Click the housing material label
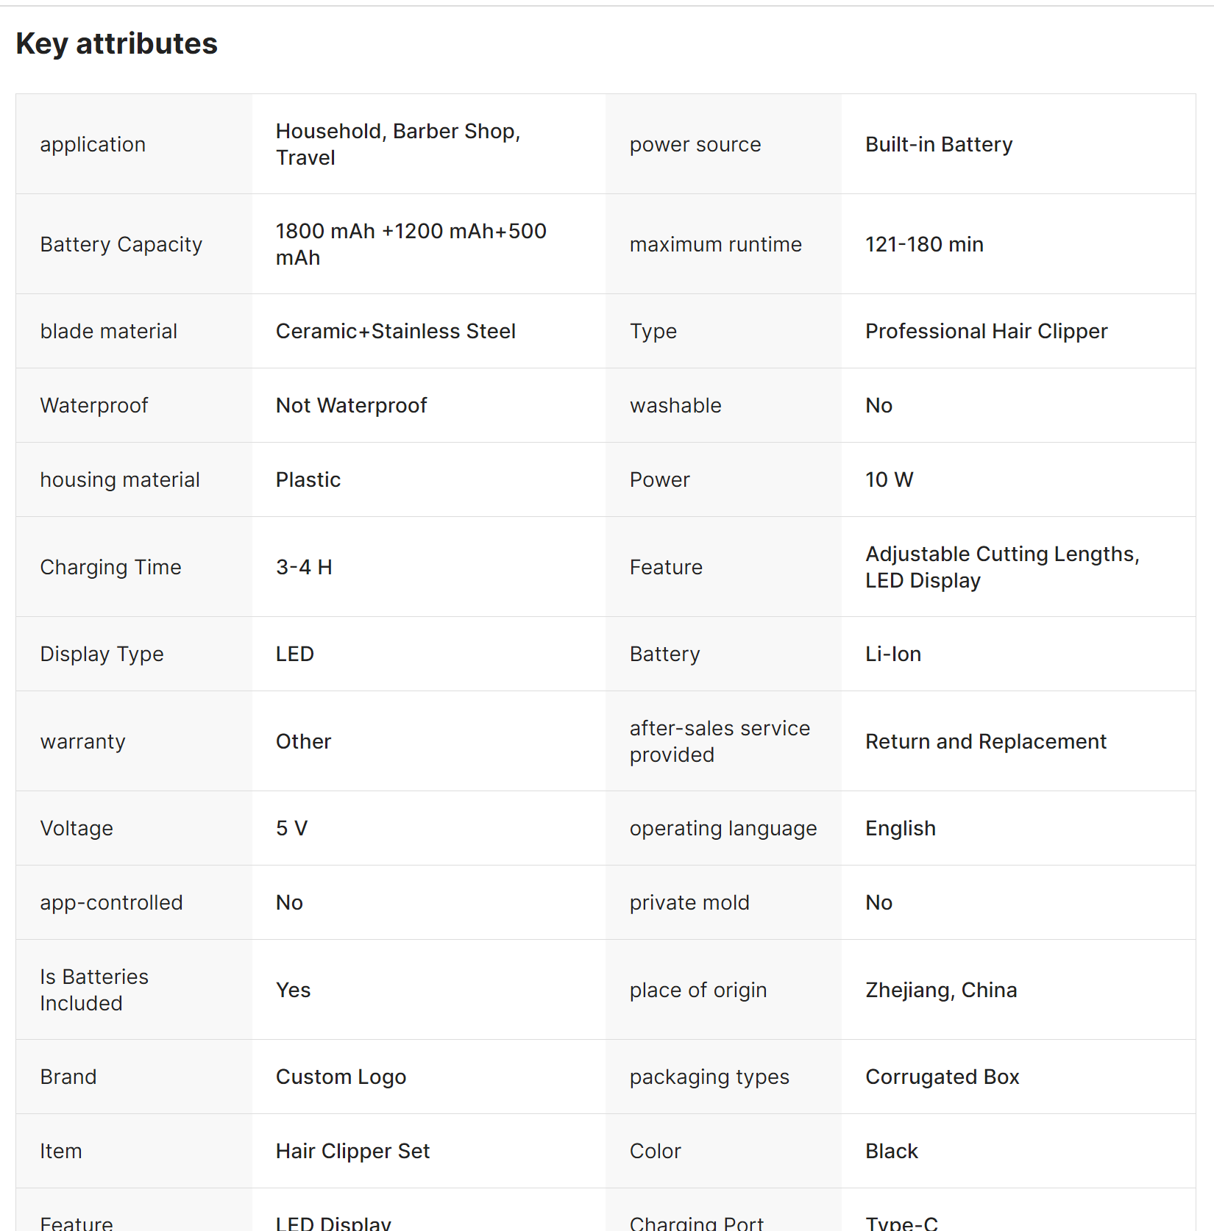 pyautogui.click(x=119, y=479)
